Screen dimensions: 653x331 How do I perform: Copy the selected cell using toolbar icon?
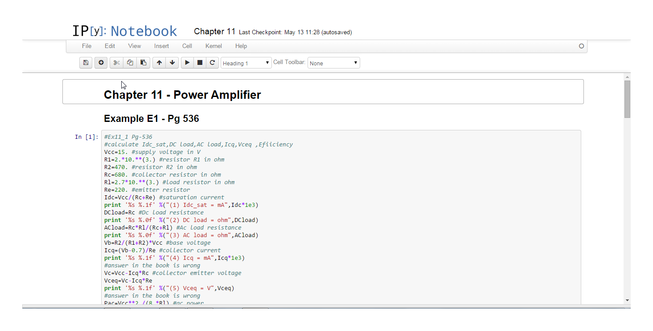coord(130,63)
